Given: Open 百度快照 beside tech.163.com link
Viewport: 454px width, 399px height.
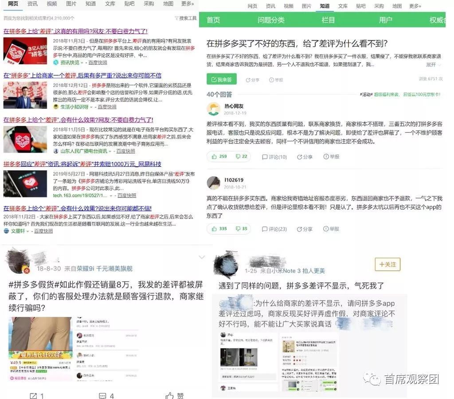Looking at the screenshot, I should (126, 196).
